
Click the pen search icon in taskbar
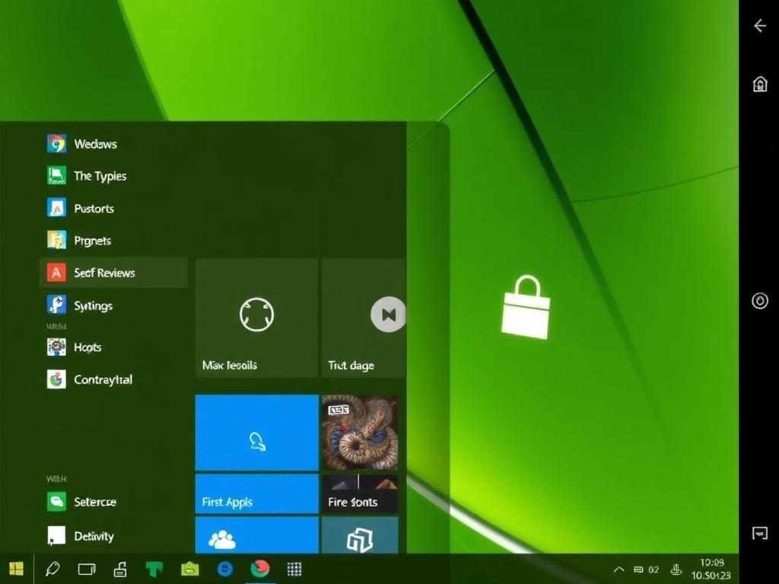52,569
